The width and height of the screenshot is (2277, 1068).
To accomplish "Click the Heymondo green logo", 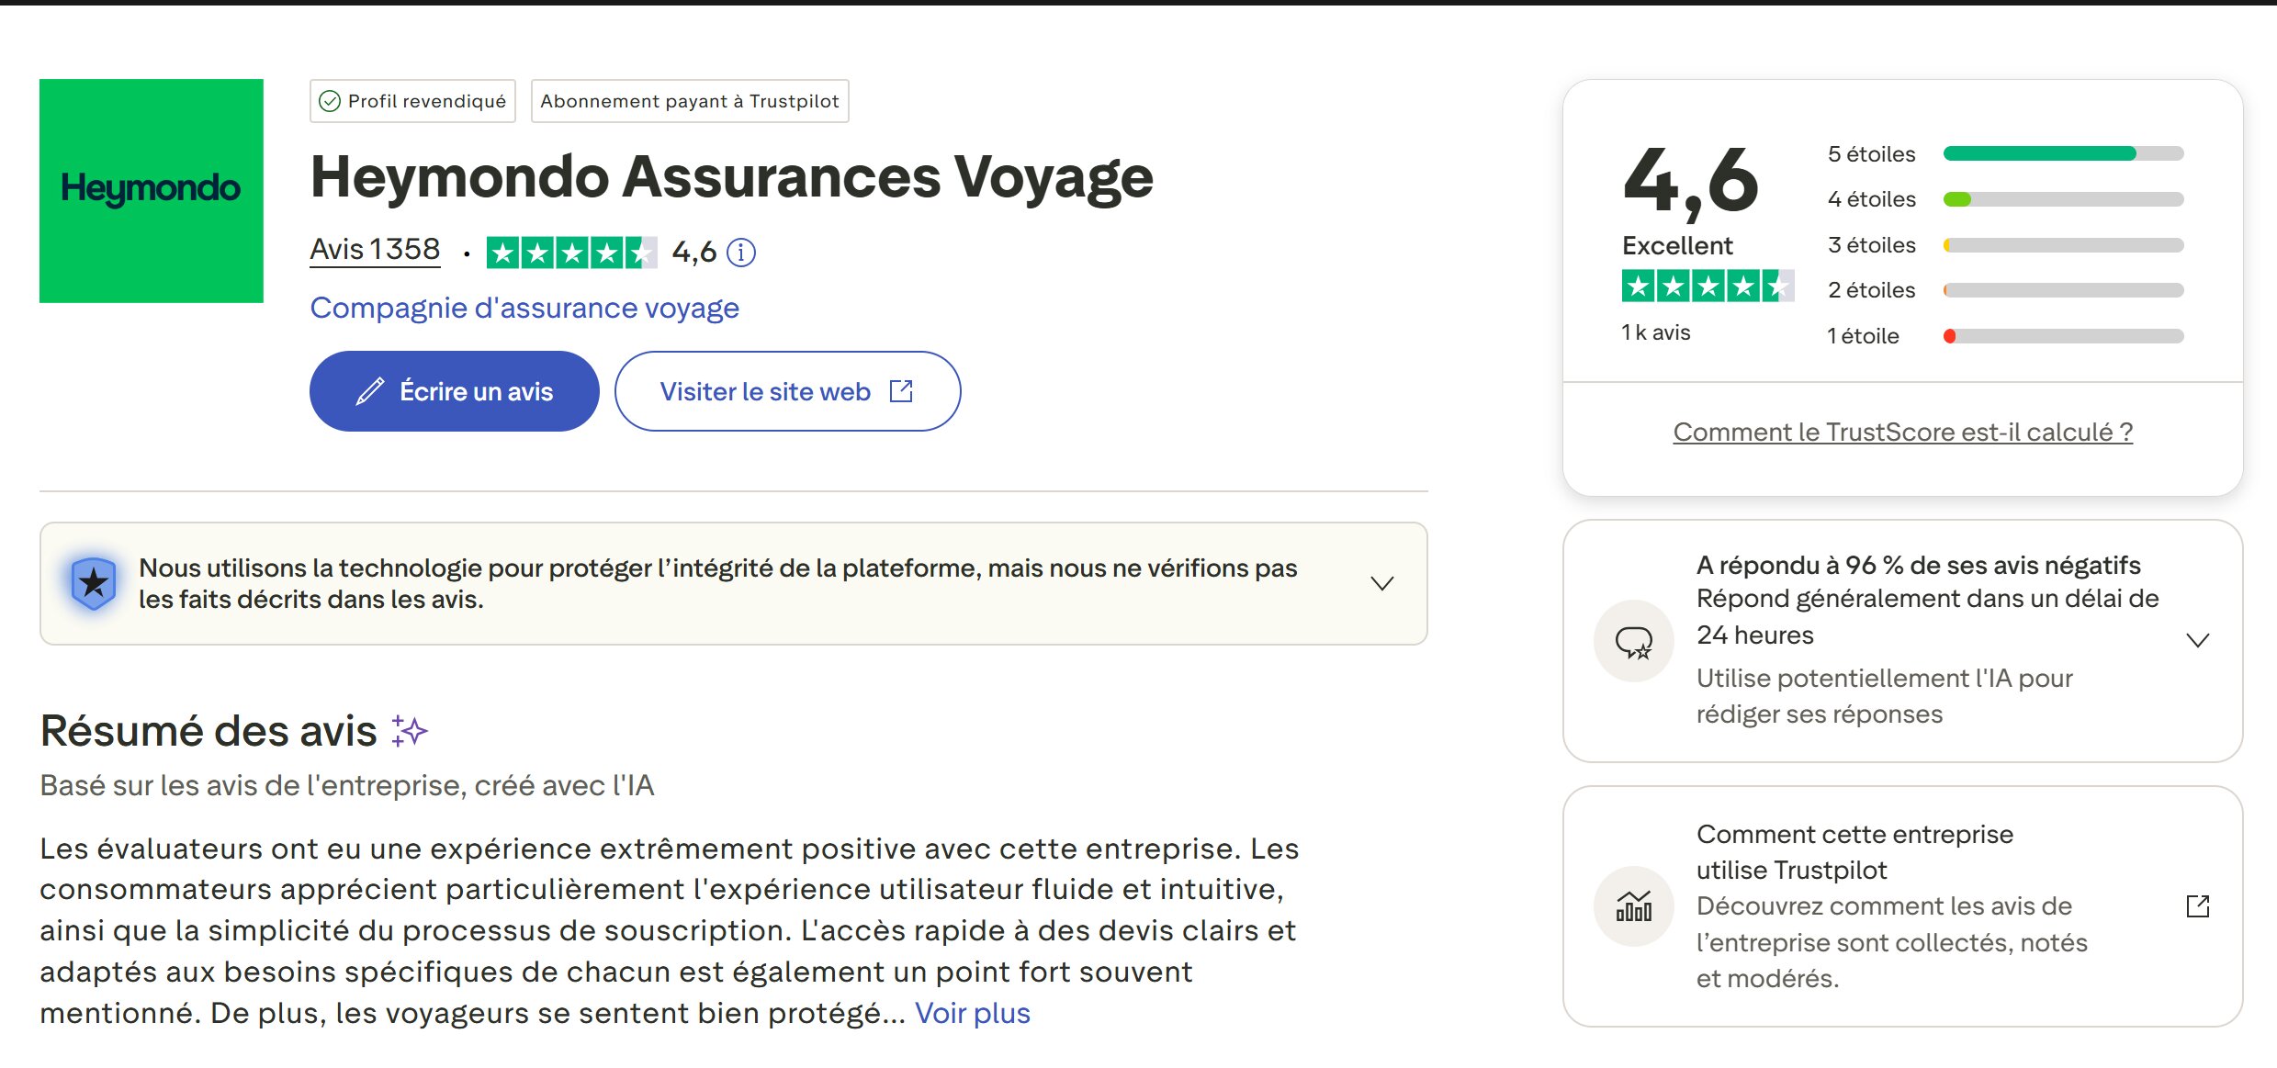I will tap(152, 191).
